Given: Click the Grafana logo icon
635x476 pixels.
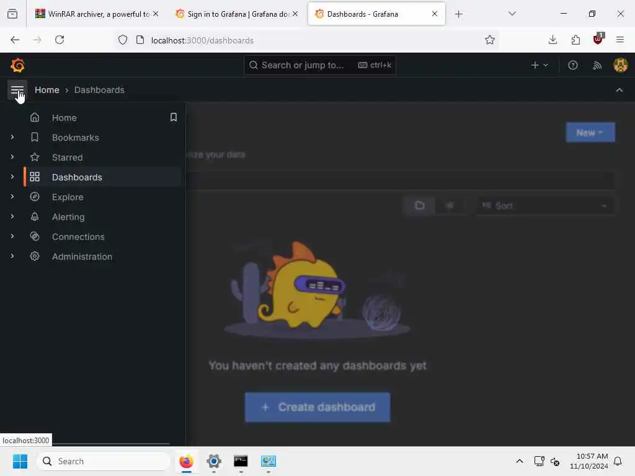Looking at the screenshot, I should pos(17,65).
